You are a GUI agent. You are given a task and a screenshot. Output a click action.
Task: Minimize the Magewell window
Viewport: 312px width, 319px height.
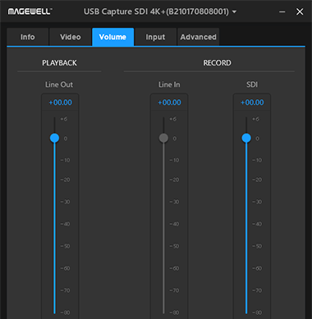(x=282, y=11)
